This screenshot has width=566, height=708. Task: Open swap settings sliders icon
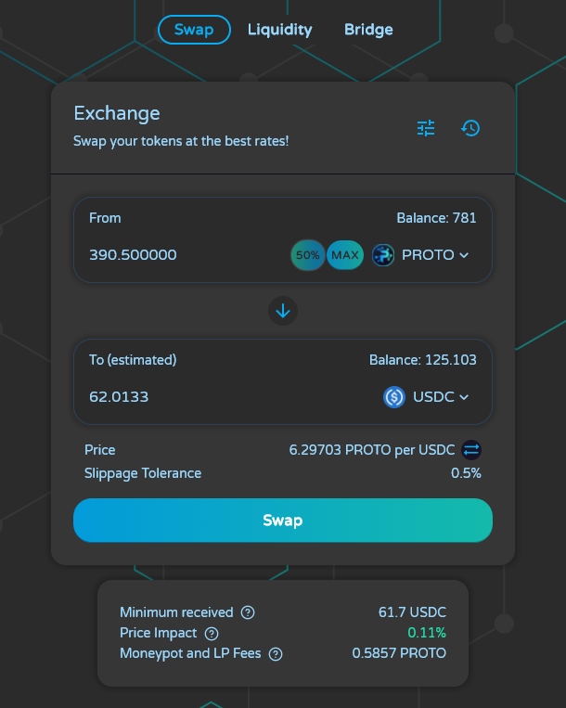[x=426, y=128]
